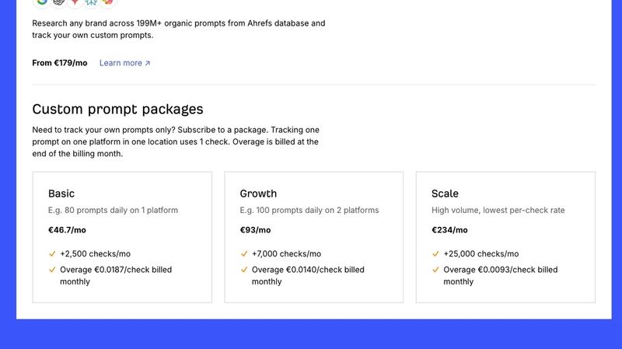The image size is (622, 349).
Task: Click 'E.g. 80 prompts daily on 1 platform'
Action: coord(113,210)
